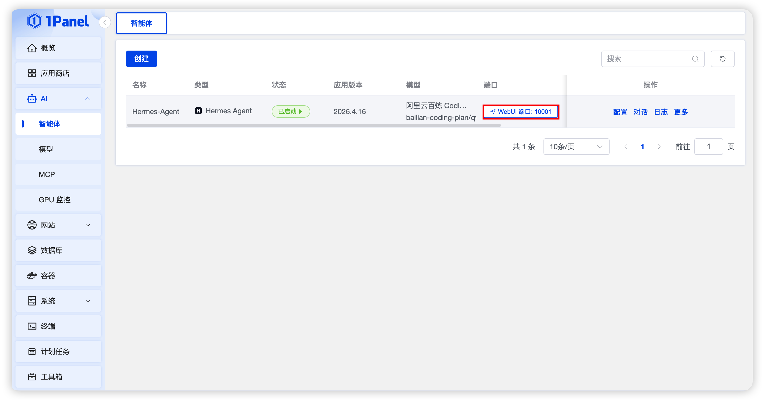Open the 工具箱 page
Screen dimensions: 762x400
pyautogui.click(x=58, y=377)
